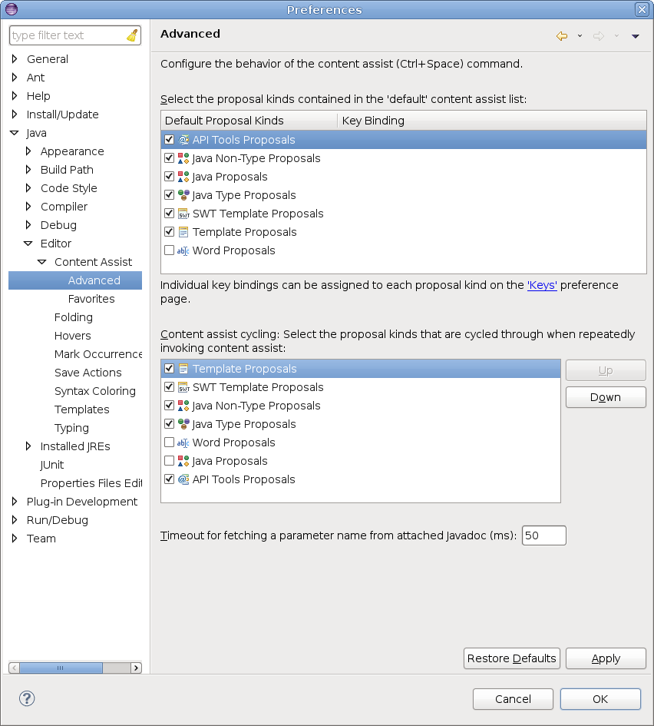The width and height of the screenshot is (654, 726).
Task: Click the clear filter text broom icon
Action: [132, 35]
